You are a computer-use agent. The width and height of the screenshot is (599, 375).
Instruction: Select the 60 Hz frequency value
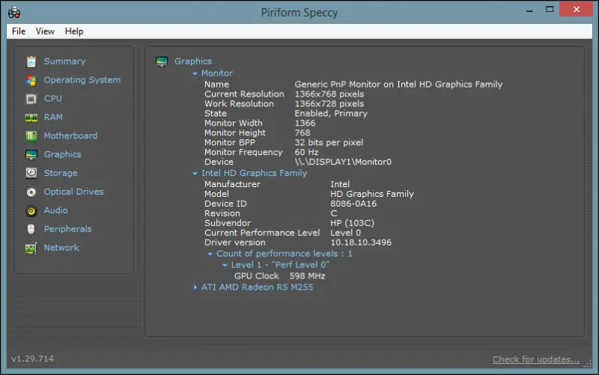click(306, 152)
